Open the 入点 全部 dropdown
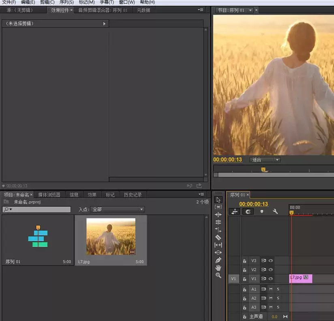The image size is (334, 321). click(118, 209)
